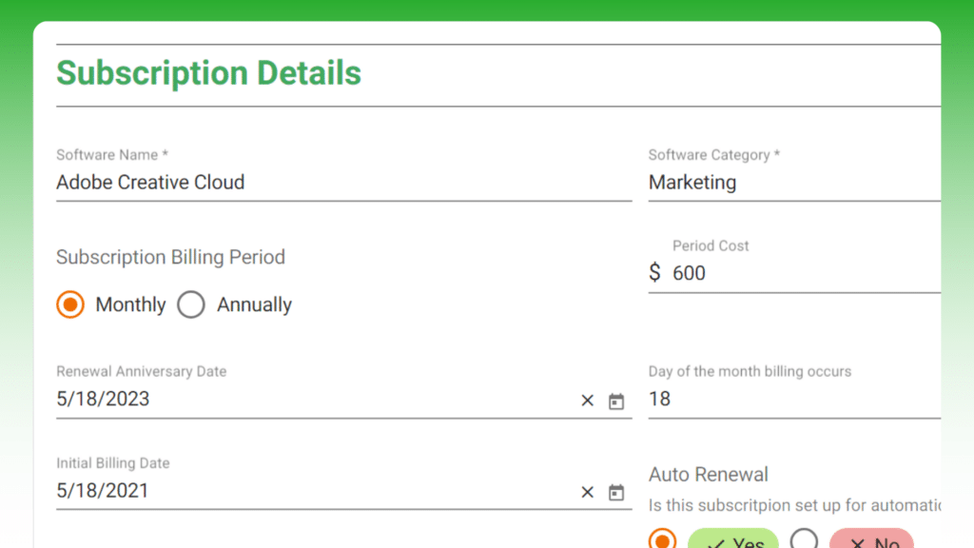This screenshot has width=974, height=548.
Task: Clear the Renewal Anniversary Date value
Action: click(587, 401)
